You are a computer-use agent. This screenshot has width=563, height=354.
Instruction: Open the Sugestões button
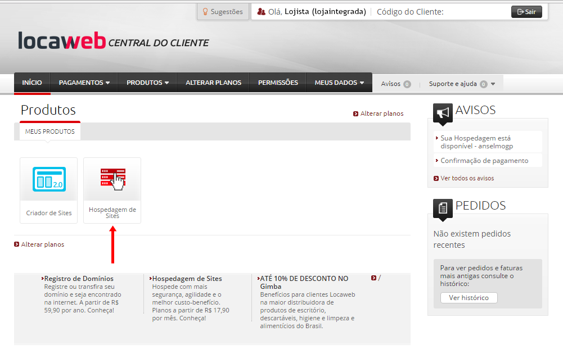click(223, 12)
